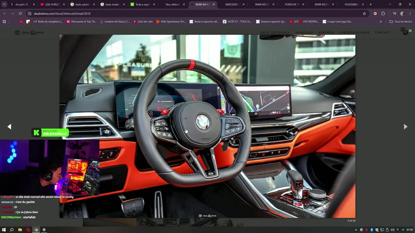Click the streamer webcam overlay
This screenshot has width=415, height=233.
(x=50, y=168)
